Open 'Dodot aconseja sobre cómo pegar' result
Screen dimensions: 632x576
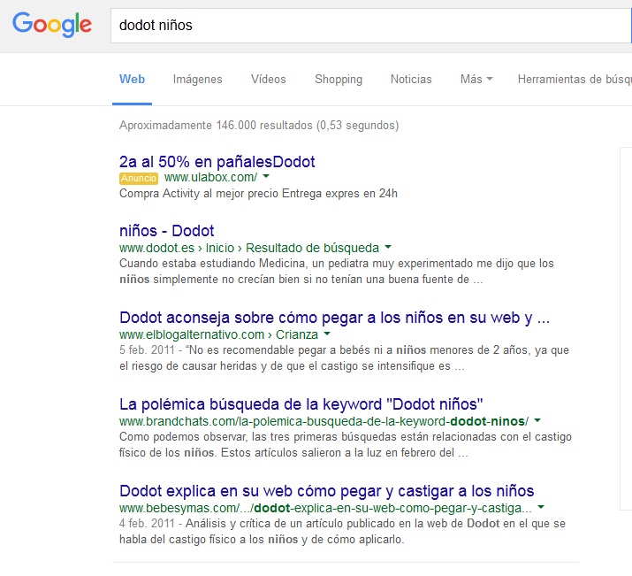[x=334, y=318]
